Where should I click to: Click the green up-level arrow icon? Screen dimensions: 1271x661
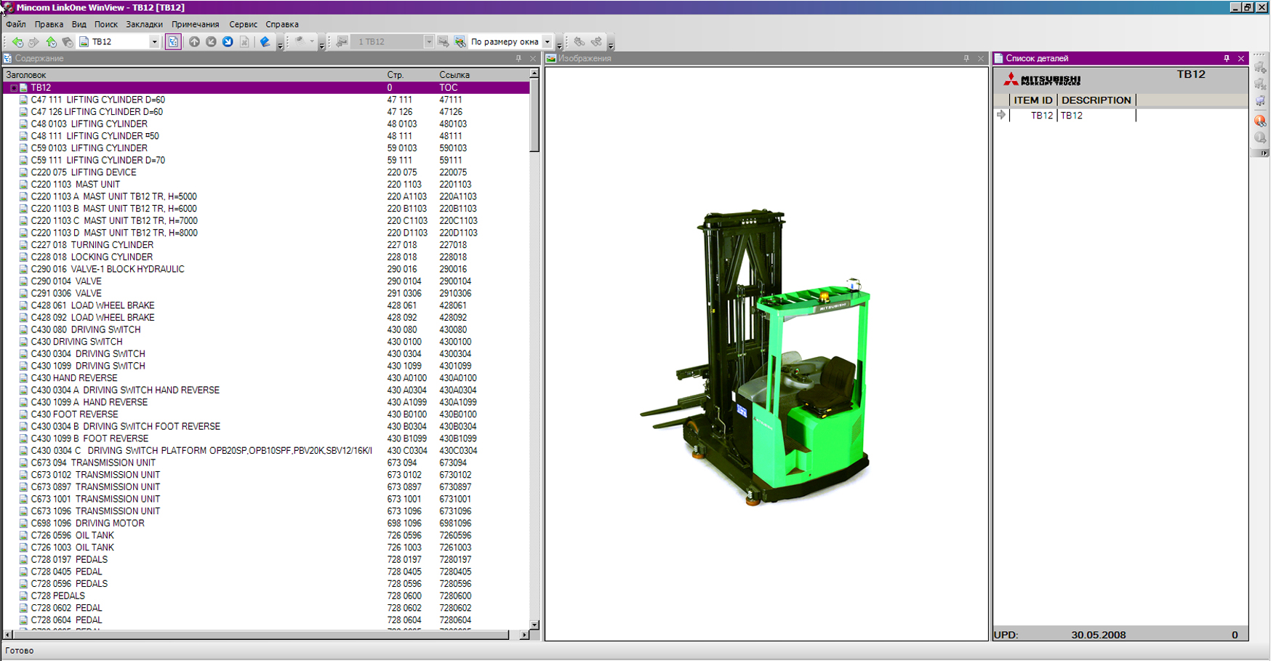(x=51, y=42)
